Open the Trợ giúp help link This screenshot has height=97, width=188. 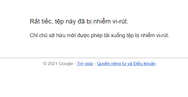point(85,64)
